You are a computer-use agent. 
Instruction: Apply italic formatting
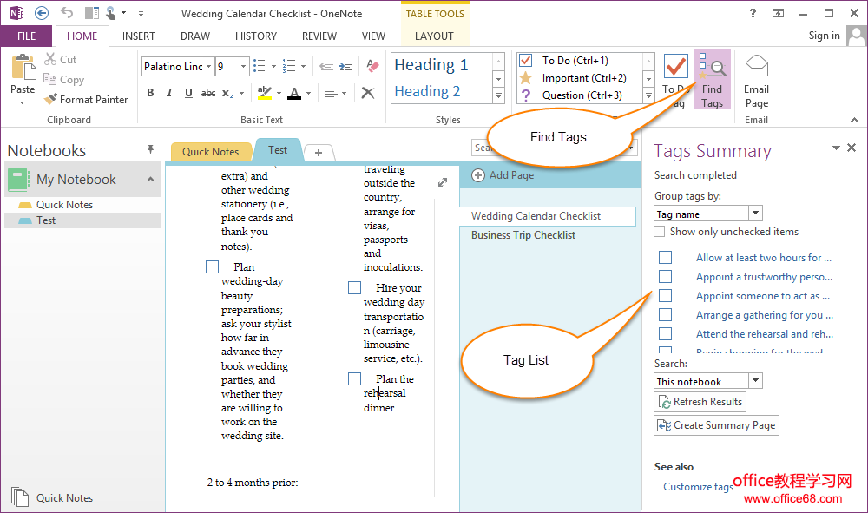point(168,93)
